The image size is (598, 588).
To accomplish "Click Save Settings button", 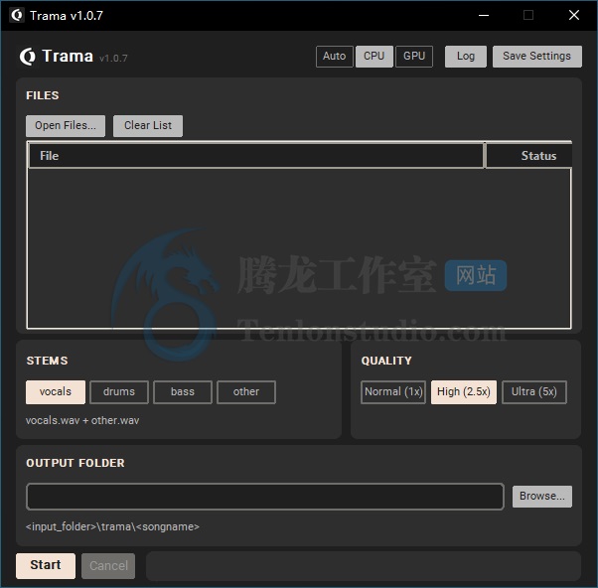I will click(x=537, y=57).
